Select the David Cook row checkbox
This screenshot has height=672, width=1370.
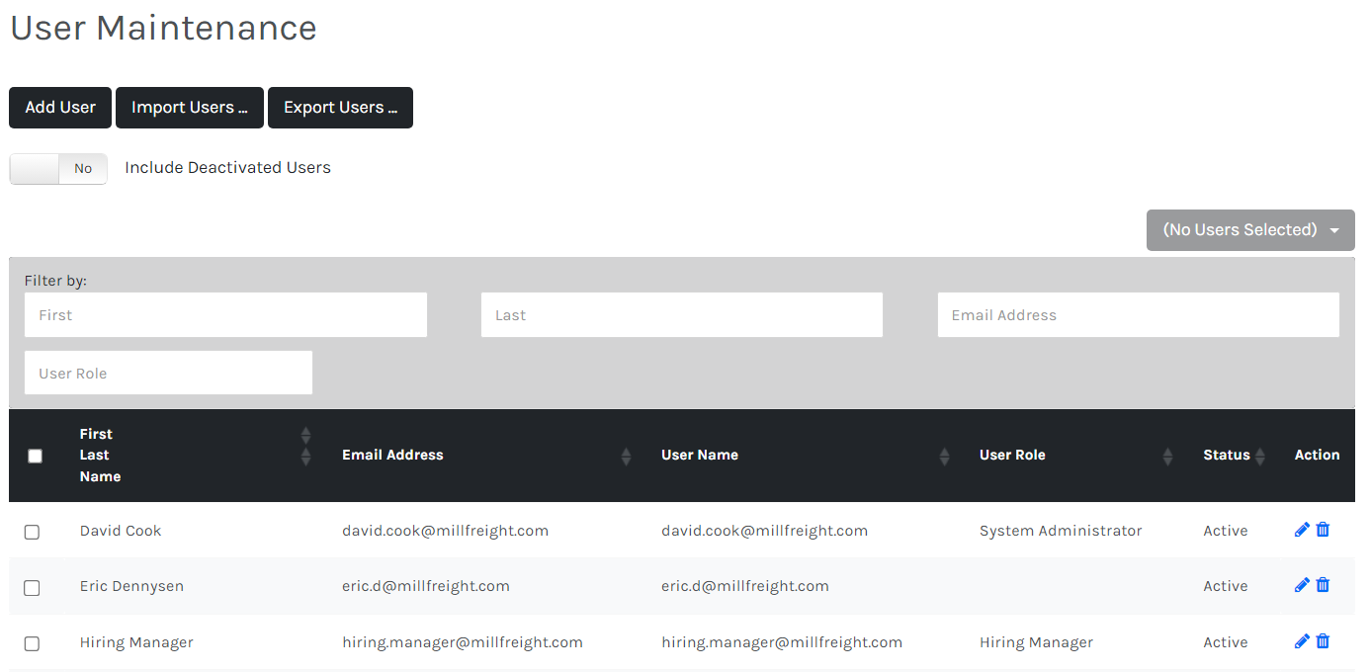(32, 532)
